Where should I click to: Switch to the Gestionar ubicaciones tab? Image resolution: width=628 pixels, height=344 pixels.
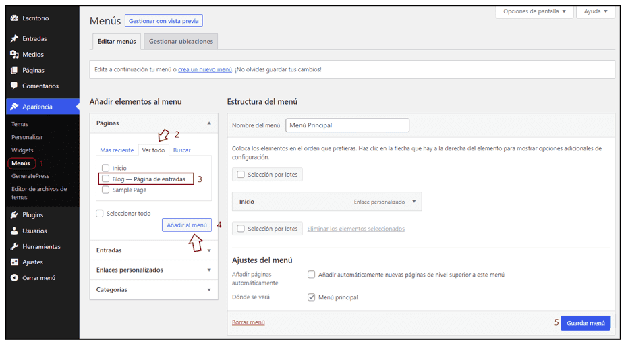181,41
